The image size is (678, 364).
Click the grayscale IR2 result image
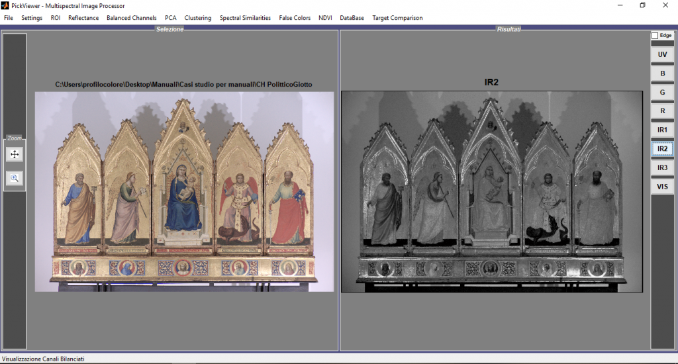click(492, 191)
